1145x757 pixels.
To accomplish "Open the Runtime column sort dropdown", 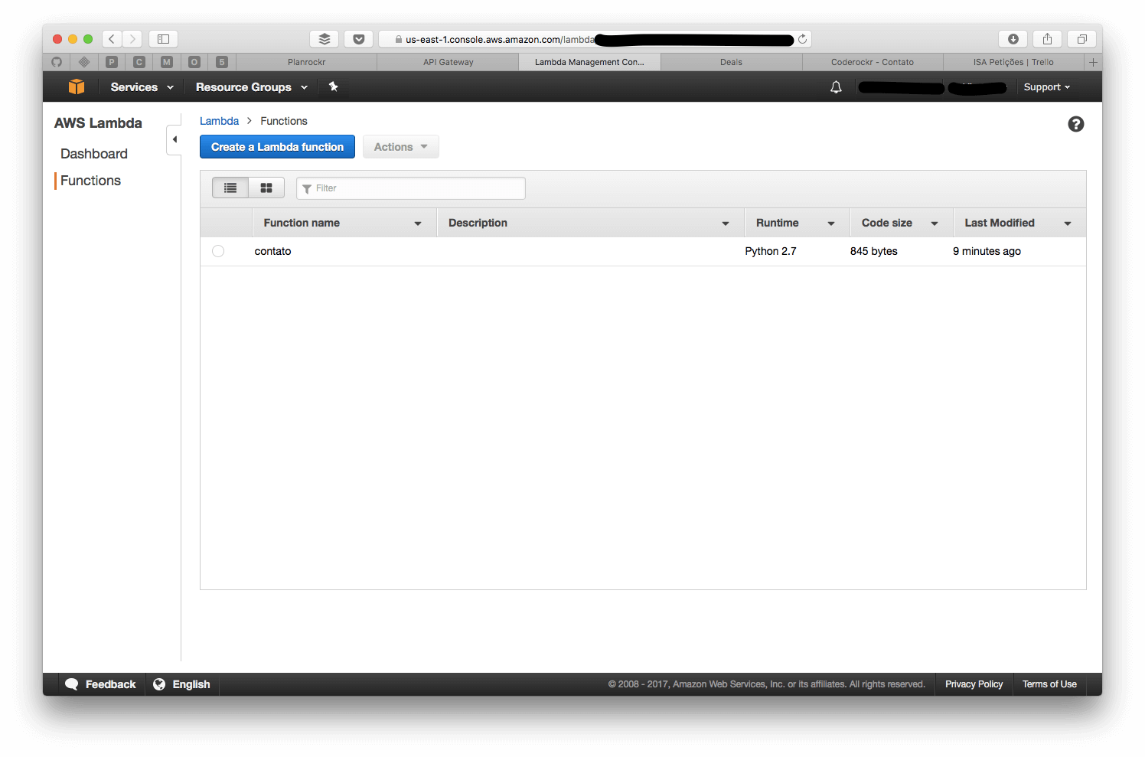I will [x=831, y=223].
